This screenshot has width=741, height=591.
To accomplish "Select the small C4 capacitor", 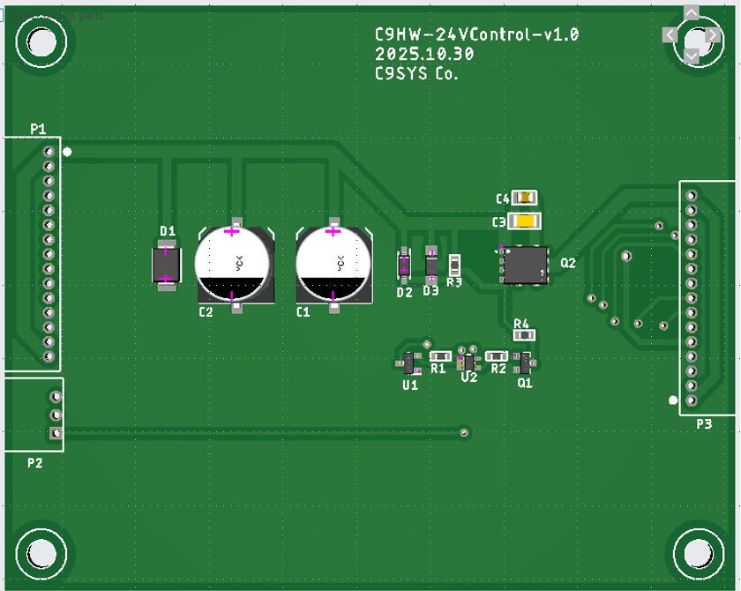I will (527, 198).
